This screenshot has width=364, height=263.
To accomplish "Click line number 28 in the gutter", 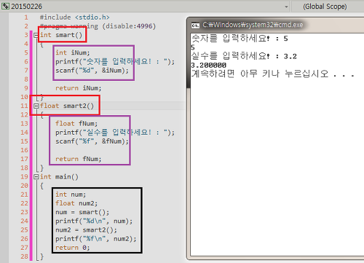I will [x=24, y=256].
